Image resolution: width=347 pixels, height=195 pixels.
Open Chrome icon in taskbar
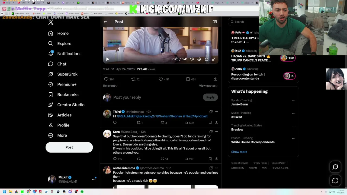coord(28,192)
